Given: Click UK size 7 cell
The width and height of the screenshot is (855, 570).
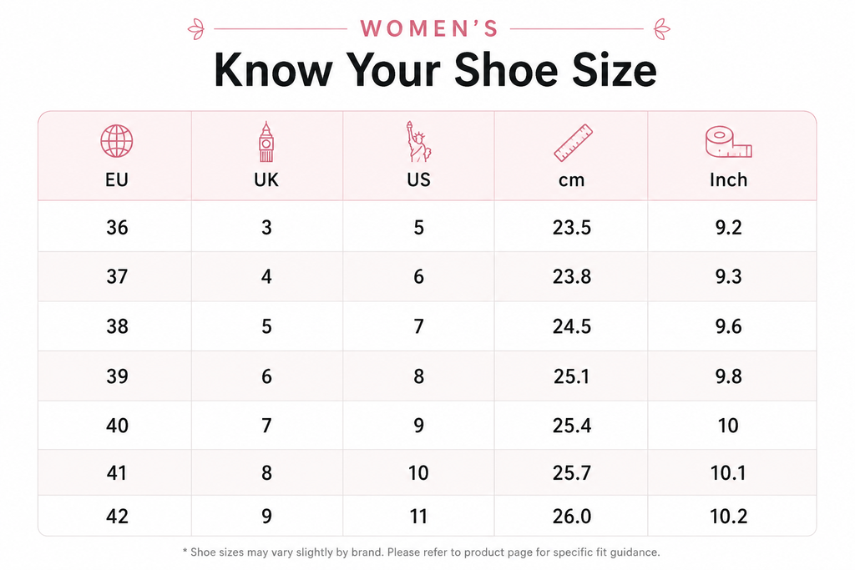Looking at the screenshot, I should [266, 425].
